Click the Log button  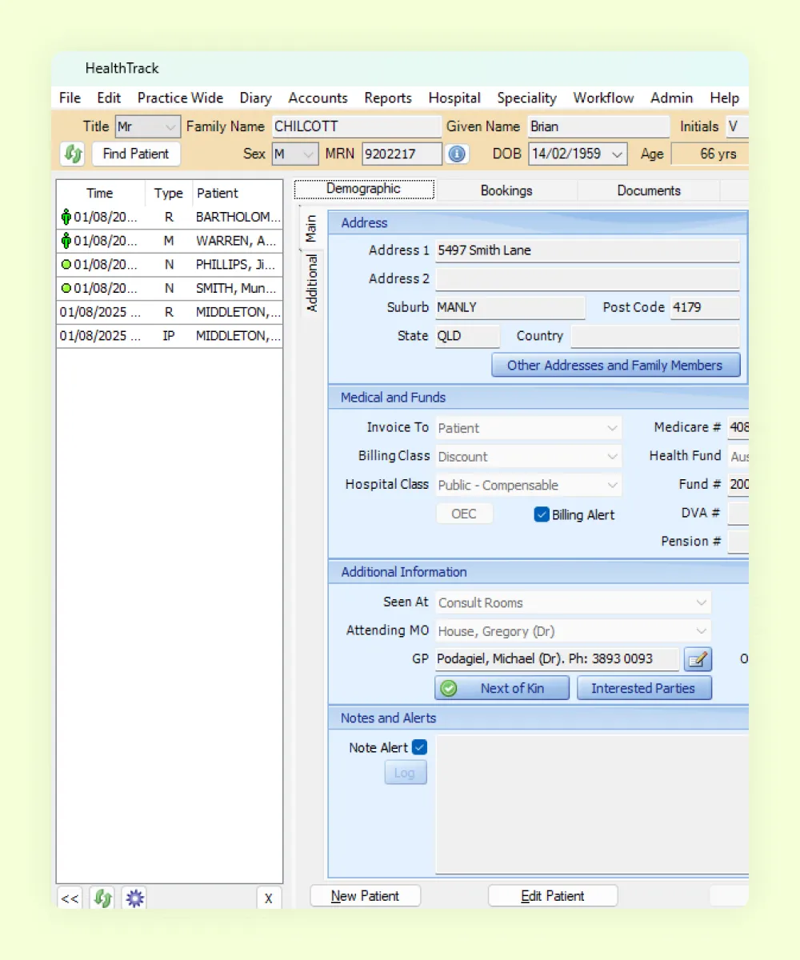(405, 773)
